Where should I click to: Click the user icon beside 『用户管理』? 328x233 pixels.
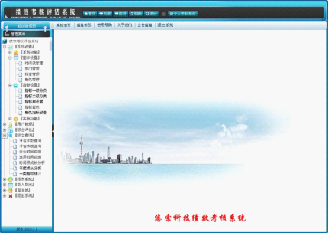(10, 124)
